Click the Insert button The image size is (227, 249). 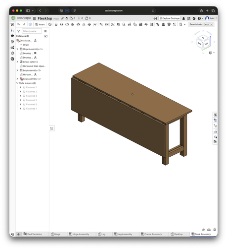40,24
